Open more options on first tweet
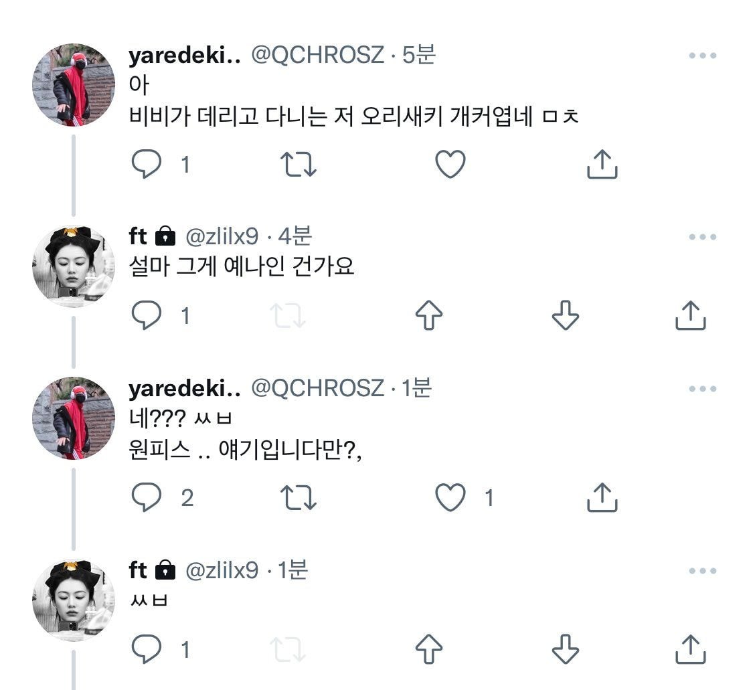This screenshot has width=753, height=690. click(x=702, y=56)
